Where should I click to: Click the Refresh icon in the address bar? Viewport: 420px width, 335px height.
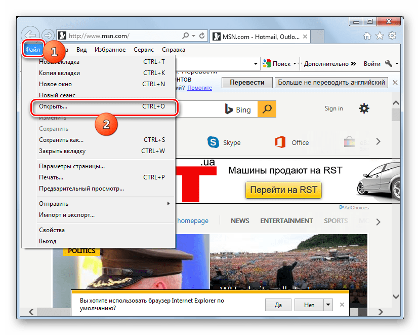coord(202,36)
